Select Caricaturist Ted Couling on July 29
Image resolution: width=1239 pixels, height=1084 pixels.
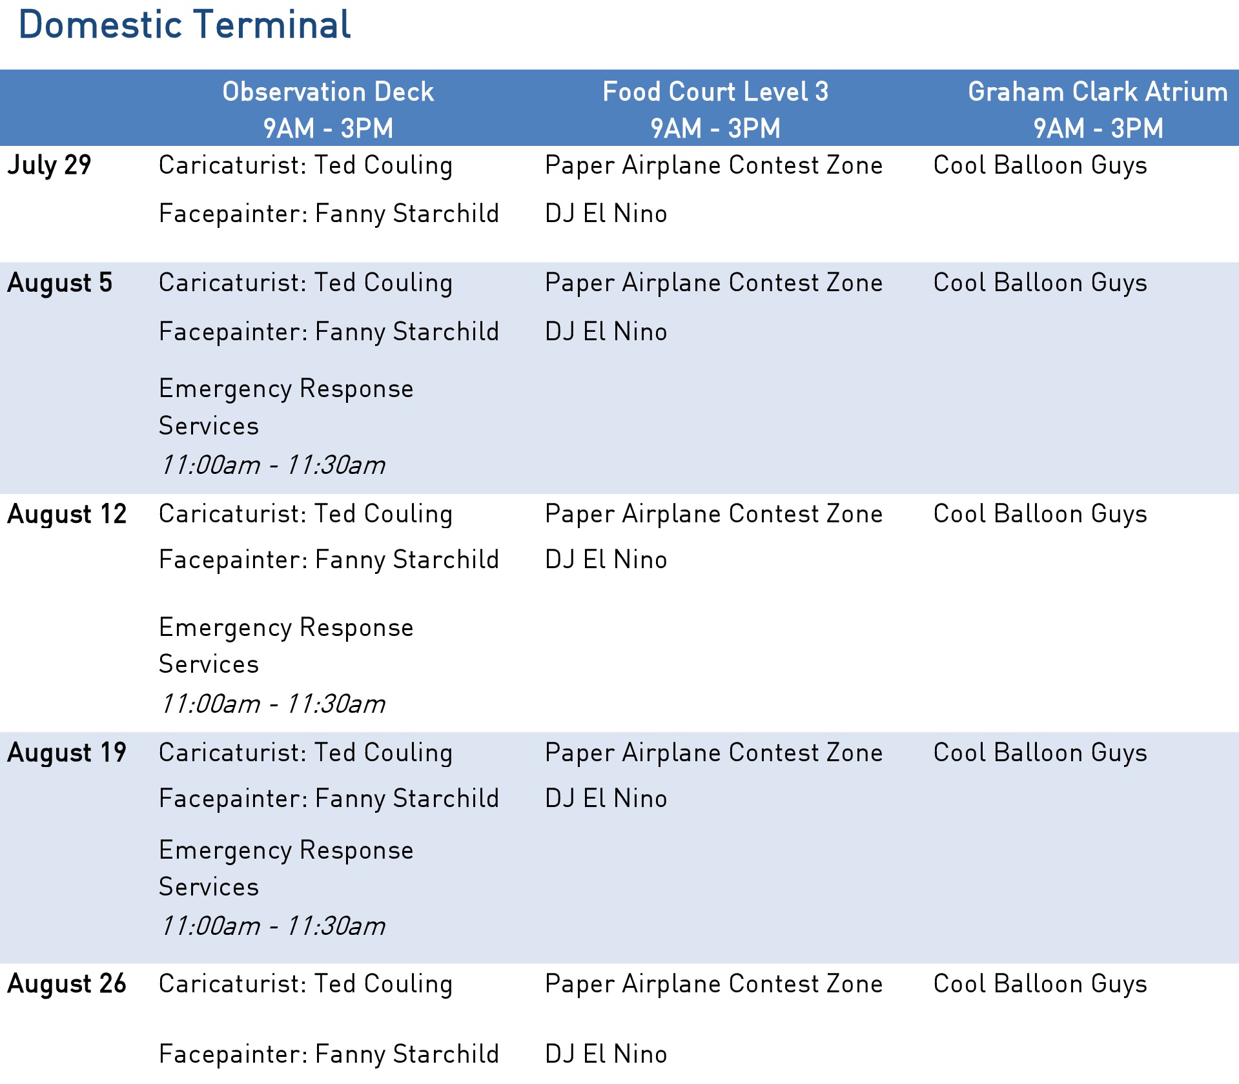pos(305,165)
